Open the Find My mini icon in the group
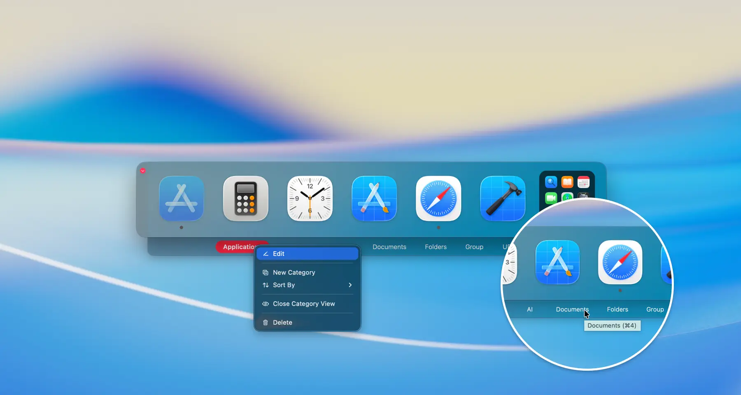 tap(567, 197)
